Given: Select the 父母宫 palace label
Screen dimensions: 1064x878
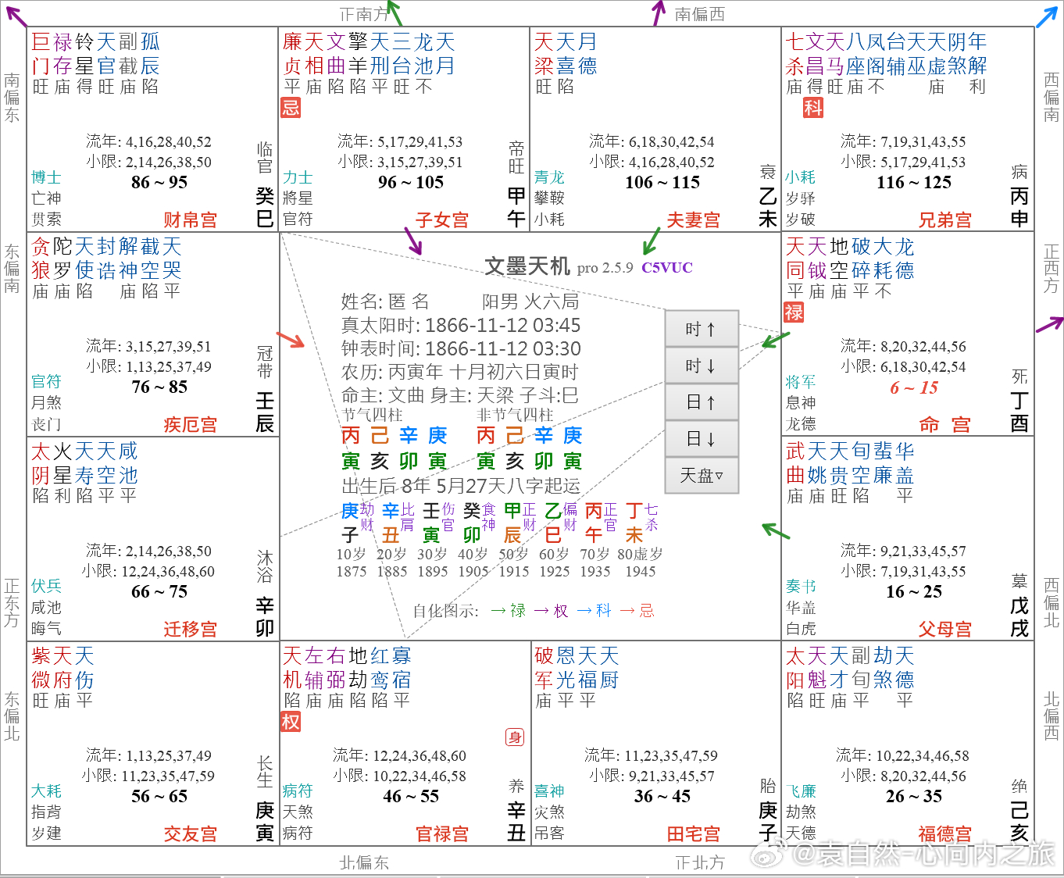Looking at the screenshot, I should pos(945,630).
